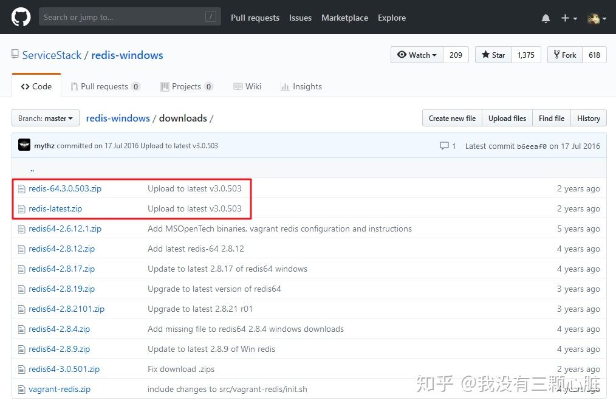Fork the repository
Viewport: 616px width, 409px height.
565,55
